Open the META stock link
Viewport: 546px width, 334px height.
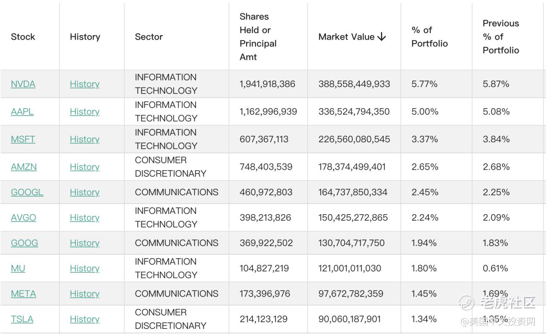pos(23,294)
